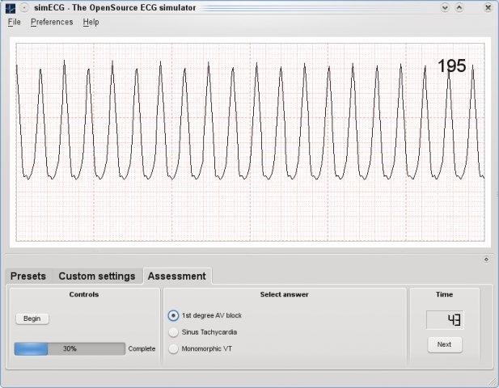499x388 pixels.
Task: Choose the Sinus Tachycardia answer
Action: pos(202,332)
